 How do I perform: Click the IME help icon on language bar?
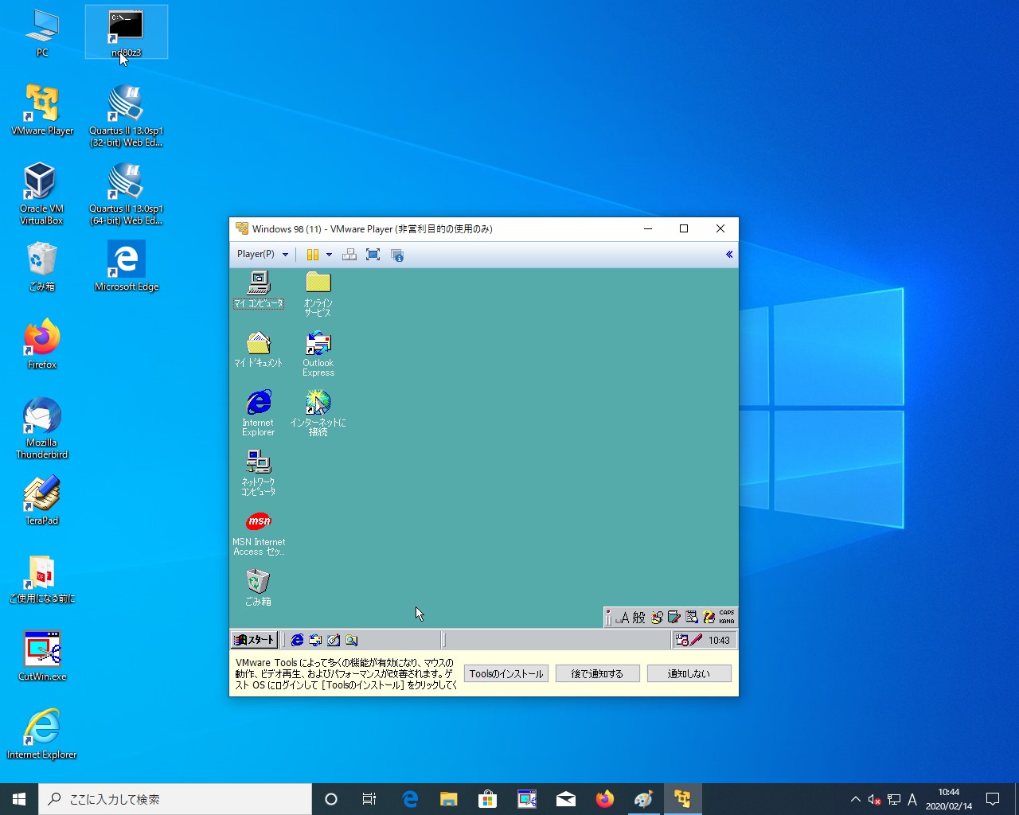(709, 618)
